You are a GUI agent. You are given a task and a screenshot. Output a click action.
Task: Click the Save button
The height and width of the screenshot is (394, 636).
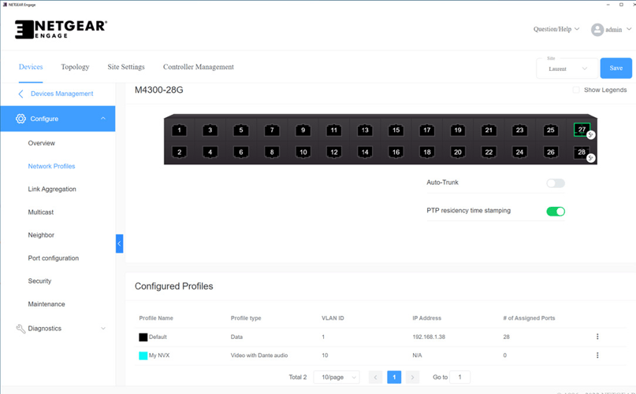616,68
